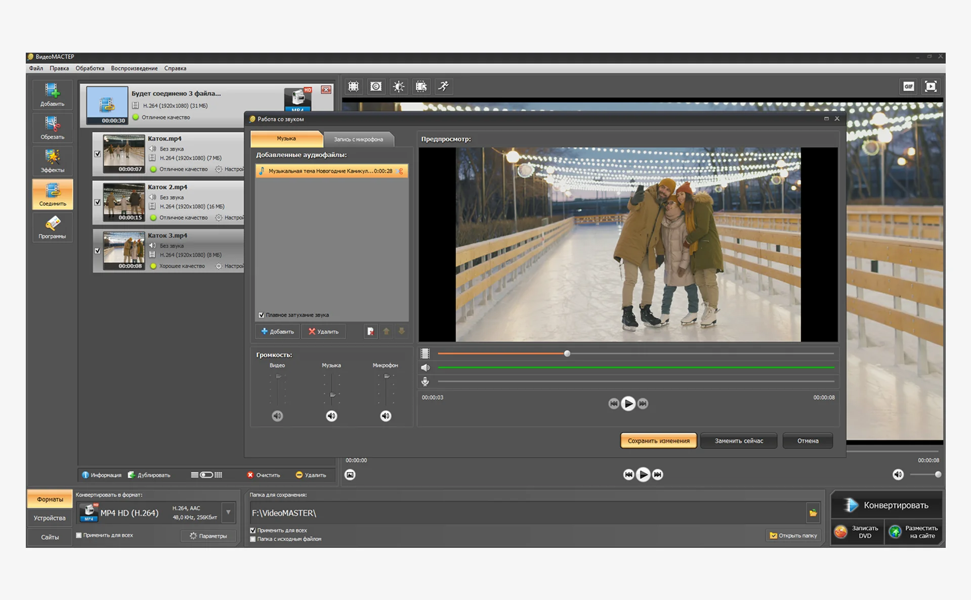Enable the Папка с исходным файлом checkbox
971x600 pixels.
click(253, 539)
